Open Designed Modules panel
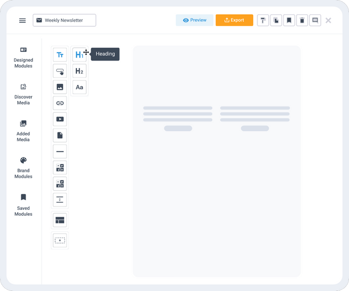Viewport: 349px width, 291px height. click(23, 58)
